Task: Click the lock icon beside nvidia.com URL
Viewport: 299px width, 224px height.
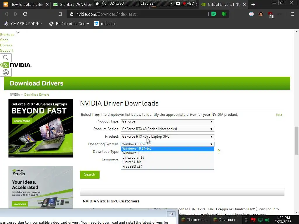Action: click(72, 14)
